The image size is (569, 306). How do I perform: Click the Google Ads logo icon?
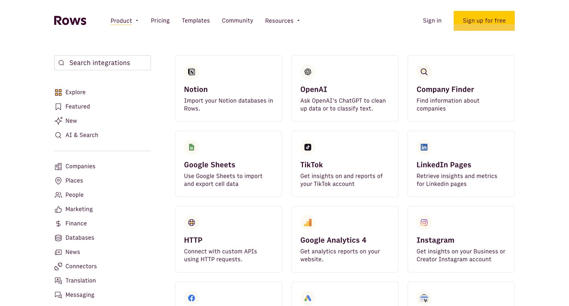[308, 298]
